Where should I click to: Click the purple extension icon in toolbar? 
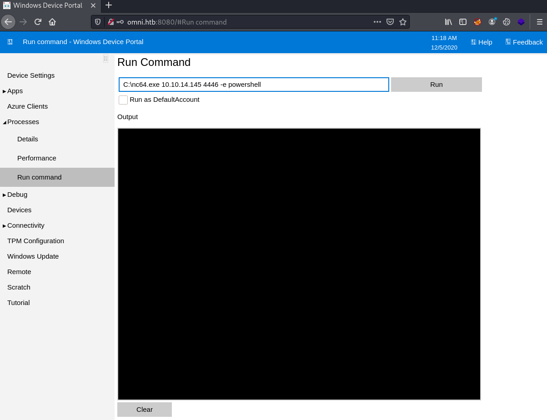click(x=521, y=21)
